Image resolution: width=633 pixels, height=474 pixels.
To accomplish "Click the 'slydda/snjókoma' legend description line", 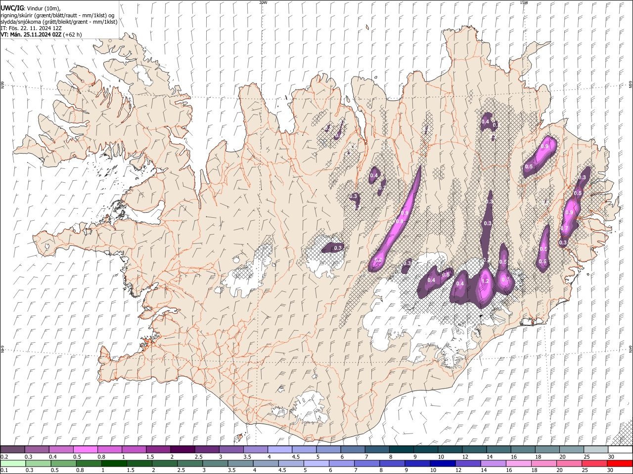I will [59, 22].
